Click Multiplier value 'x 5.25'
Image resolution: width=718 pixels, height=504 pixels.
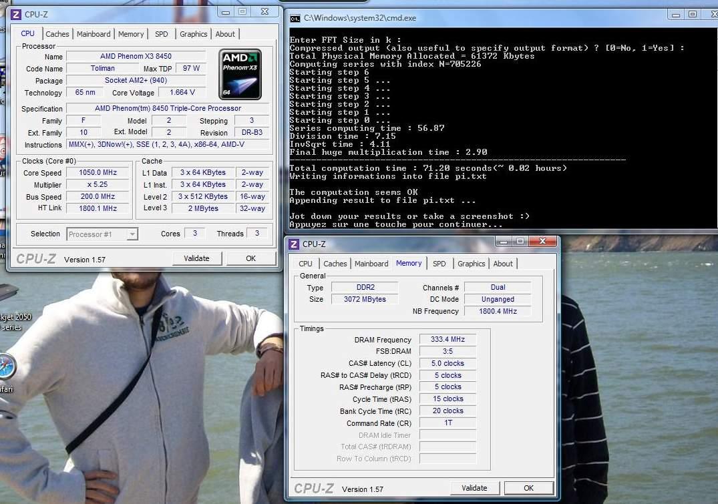click(98, 184)
